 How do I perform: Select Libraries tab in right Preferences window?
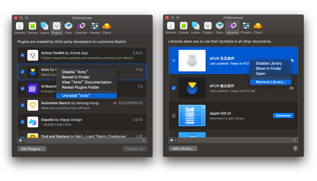[x=232, y=28]
